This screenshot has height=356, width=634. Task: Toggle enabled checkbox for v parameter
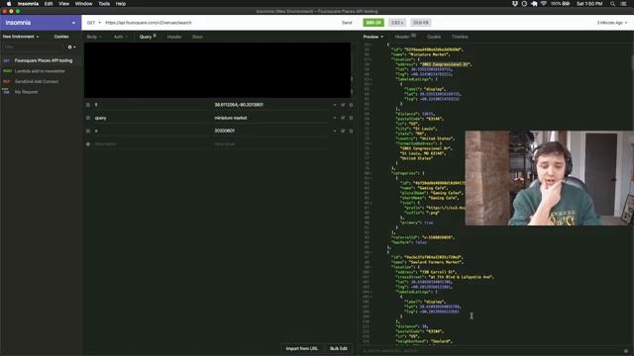pos(343,131)
